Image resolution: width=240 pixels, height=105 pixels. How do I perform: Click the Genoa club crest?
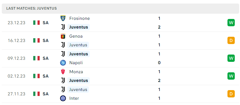pos(63,36)
